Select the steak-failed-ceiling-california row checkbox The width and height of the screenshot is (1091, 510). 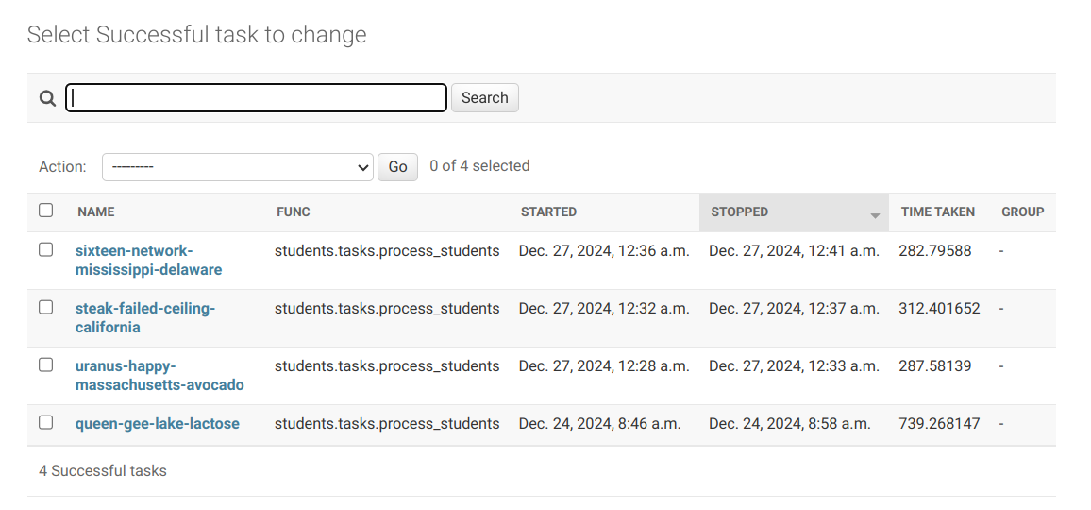point(46,307)
